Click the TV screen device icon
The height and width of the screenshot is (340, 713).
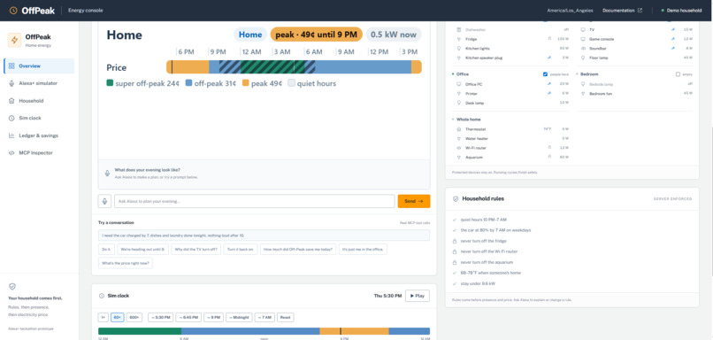click(x=584, y=29)
